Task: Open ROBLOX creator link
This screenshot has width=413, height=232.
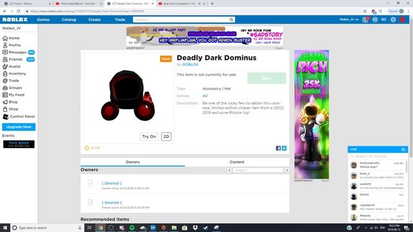Action: (190, 64)
